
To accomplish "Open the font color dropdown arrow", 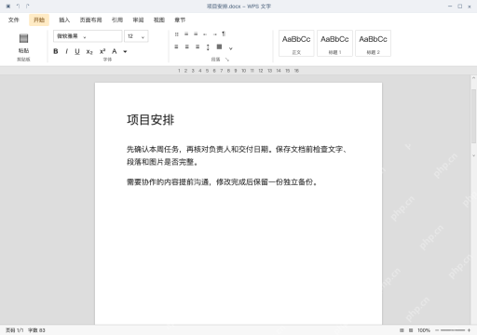I will 125,51.
